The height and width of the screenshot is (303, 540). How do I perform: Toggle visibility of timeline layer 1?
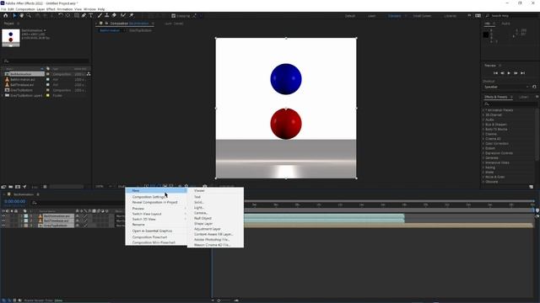tap(3, 216)
